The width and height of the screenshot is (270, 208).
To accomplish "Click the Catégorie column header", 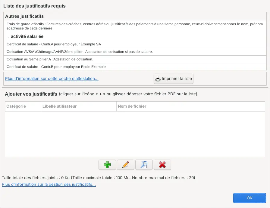I will (23, 106).
